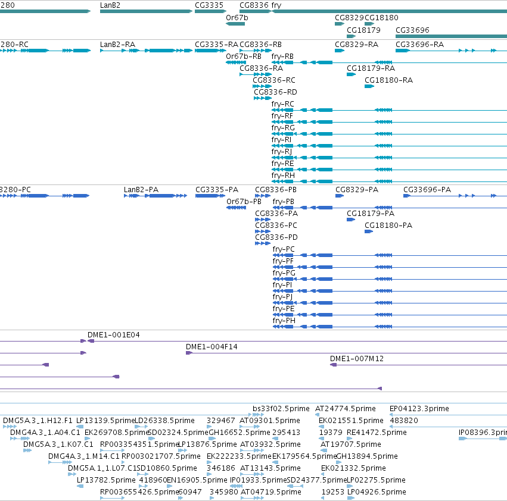The width and height of the screenshot is (507, 501).
Task: Select EST LP04926.5prime
Action: pos(351,498)
